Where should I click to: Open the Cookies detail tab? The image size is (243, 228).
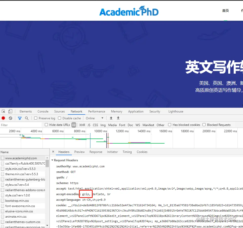click(142, 152)
